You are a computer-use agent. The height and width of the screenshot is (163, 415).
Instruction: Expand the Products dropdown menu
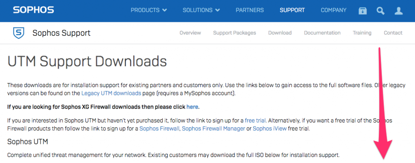tap(149, 10)
